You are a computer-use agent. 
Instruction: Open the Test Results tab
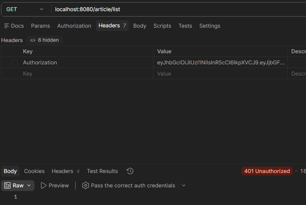click(102, 171)
